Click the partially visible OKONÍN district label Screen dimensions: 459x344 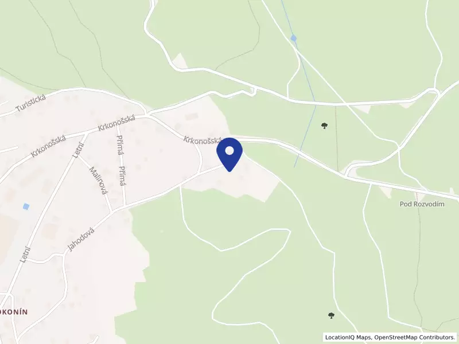click(14, 312)
